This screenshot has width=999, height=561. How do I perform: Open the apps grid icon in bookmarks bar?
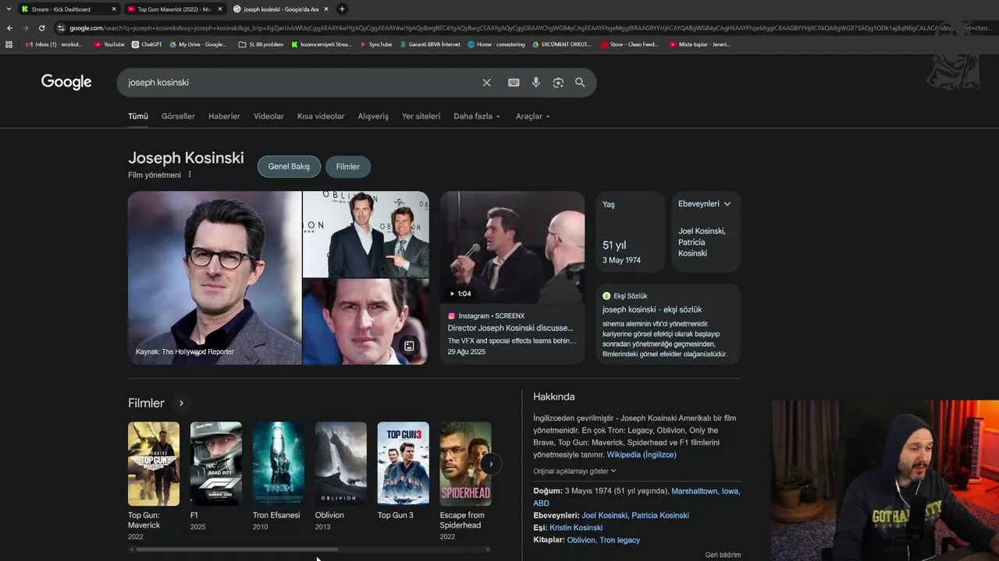pos(9,44)
